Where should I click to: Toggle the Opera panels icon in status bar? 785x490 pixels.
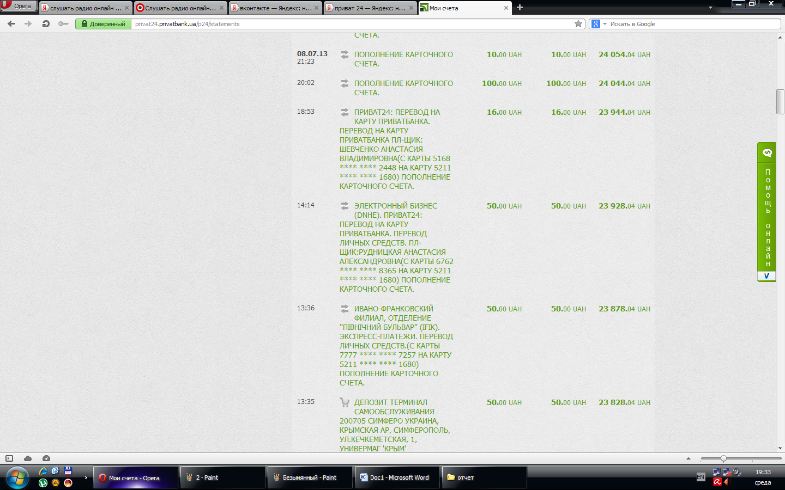point(9,458)
